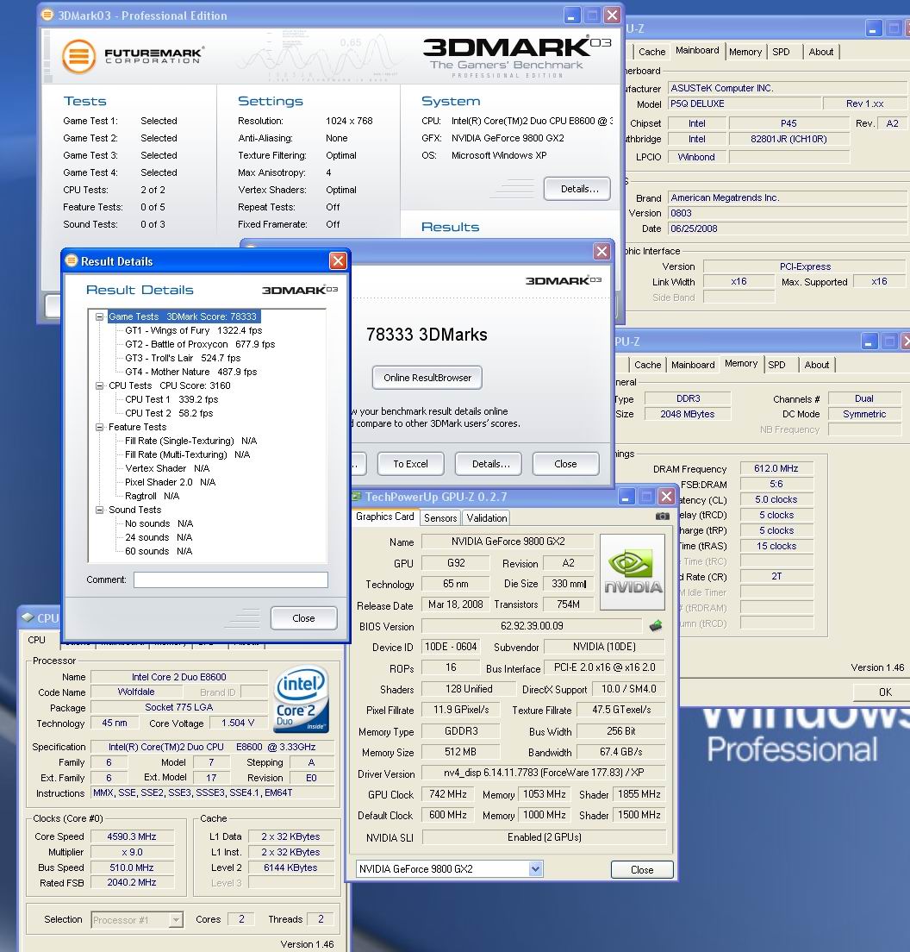Select GT3 - Troll's Lair row
Viewport: 910px width, 952px height.
[183, 358]
